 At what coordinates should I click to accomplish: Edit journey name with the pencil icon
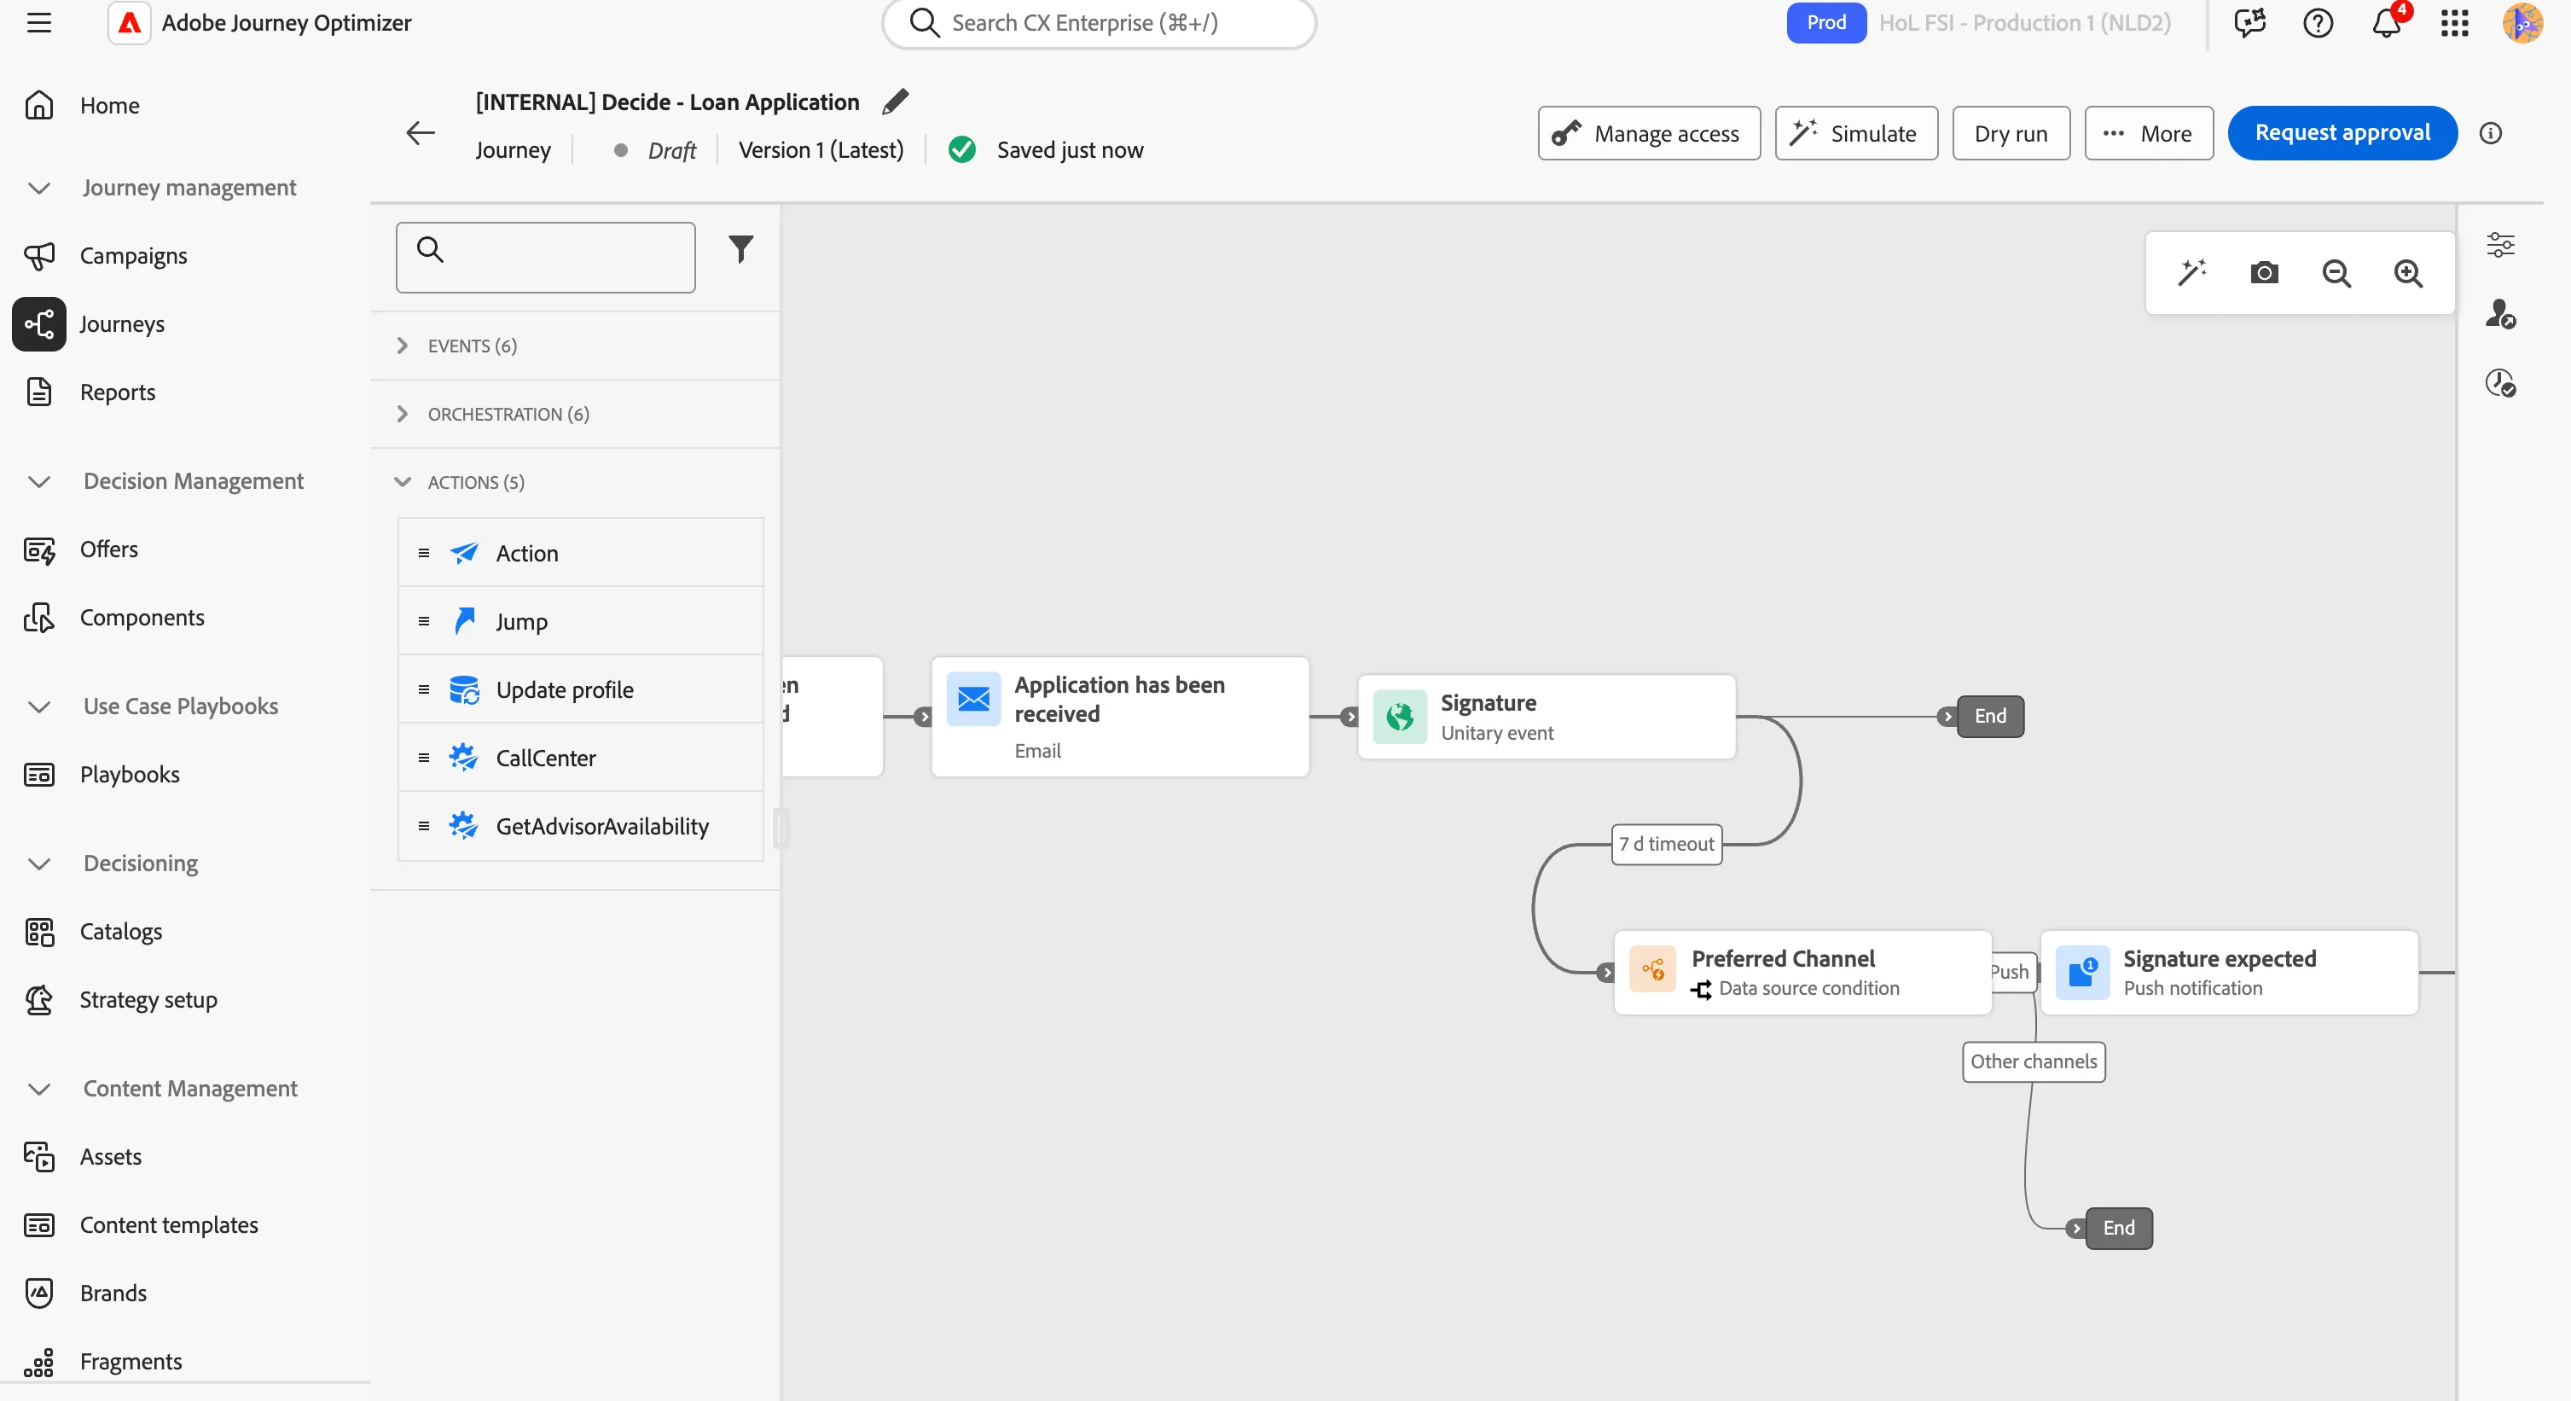896,102
